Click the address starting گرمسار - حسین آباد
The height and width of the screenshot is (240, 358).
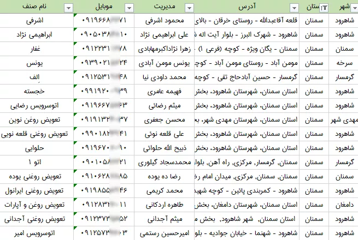(247, 77)
